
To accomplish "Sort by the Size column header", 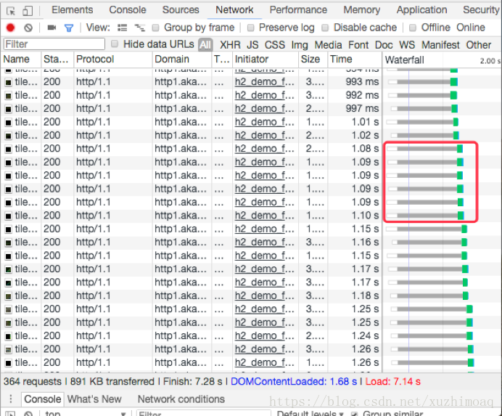I will tap(313, 60).
